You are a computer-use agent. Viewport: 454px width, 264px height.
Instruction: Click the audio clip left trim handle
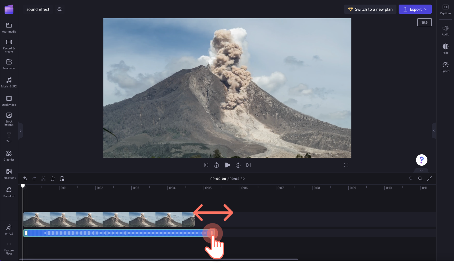point(26,233)
